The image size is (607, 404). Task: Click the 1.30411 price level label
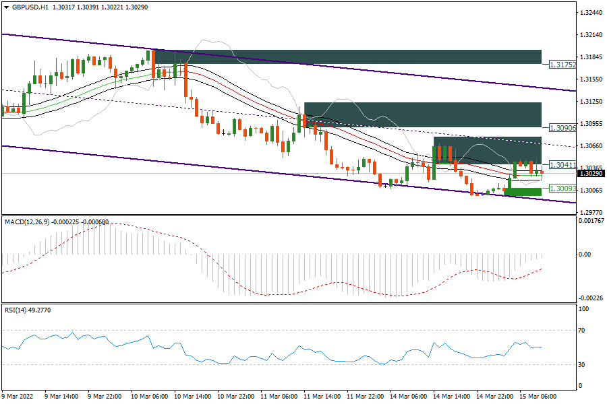(562, 165)
